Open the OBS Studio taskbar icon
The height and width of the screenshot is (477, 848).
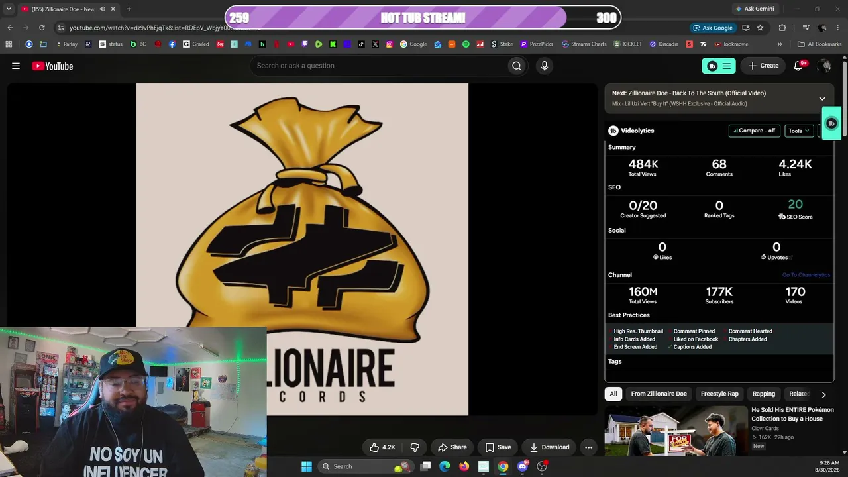click(542, 466)
